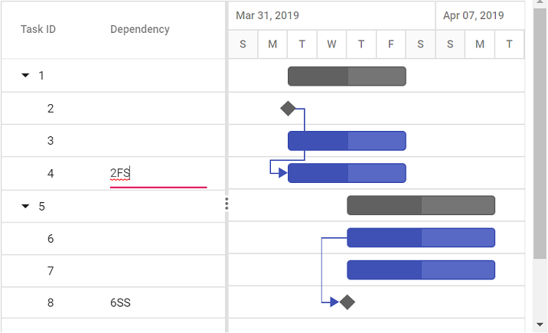Screen dimensions: 548x333
Task: Select the task 3 taskbar
Action: pos(347,141)
